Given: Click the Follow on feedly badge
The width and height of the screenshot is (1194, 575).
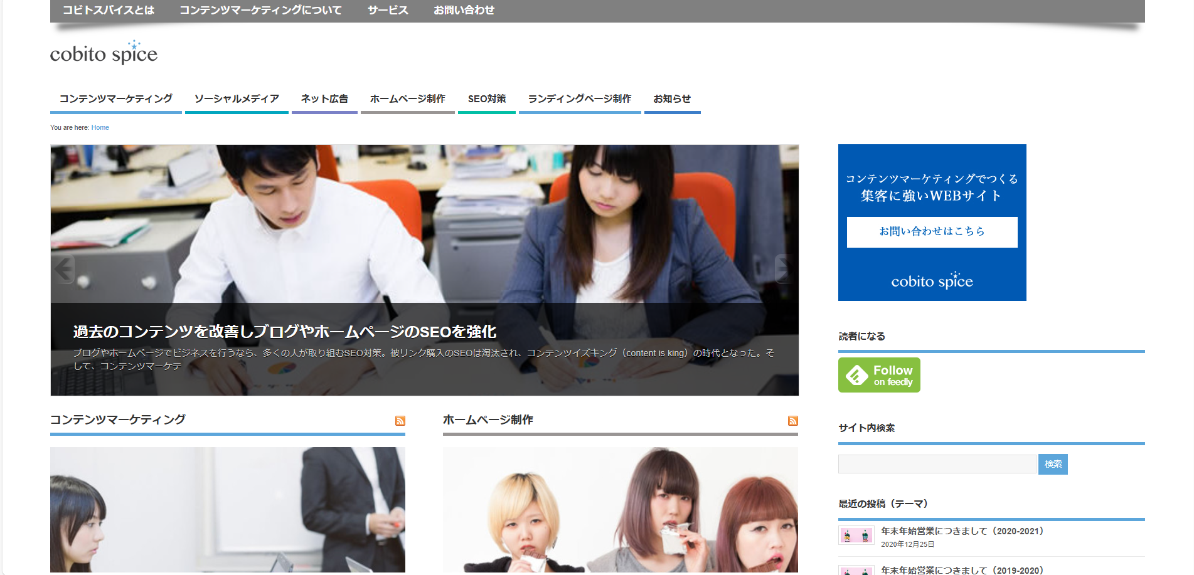Looking at the screenshot, I should coord(879,375).
